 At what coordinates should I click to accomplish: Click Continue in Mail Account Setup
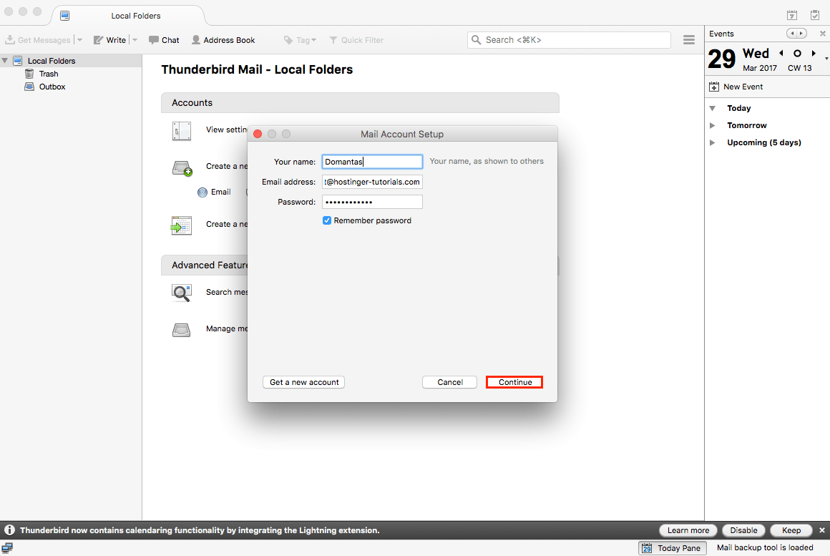pyautogui.click(x=514, y=382)
